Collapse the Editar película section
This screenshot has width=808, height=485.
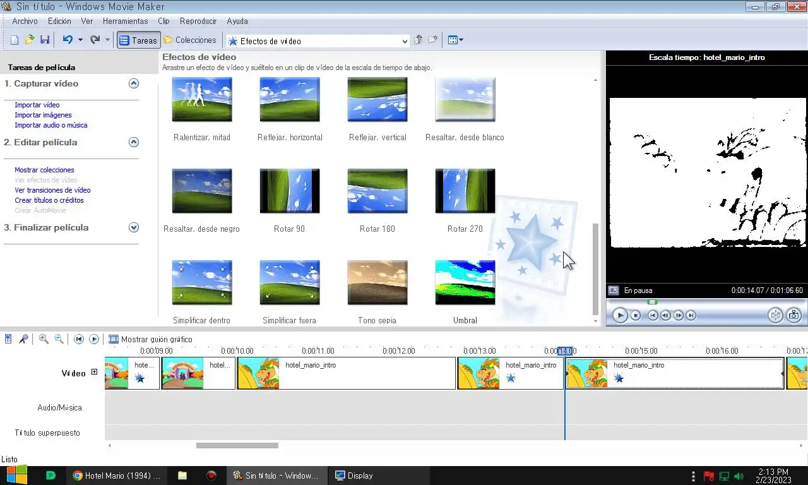[x=133, y=142]
